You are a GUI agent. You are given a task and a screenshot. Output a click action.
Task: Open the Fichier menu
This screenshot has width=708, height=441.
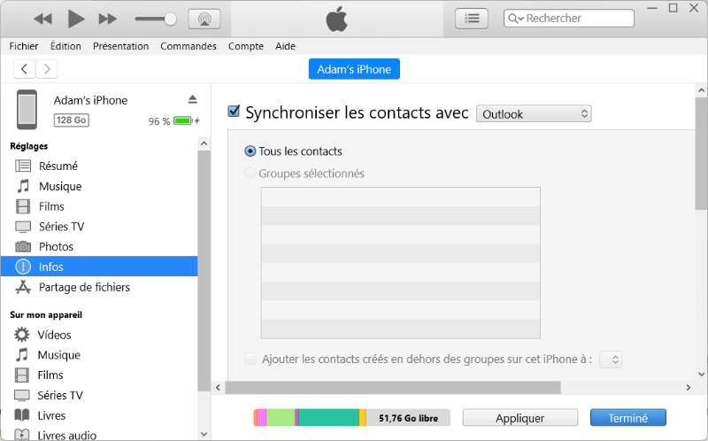24,46
